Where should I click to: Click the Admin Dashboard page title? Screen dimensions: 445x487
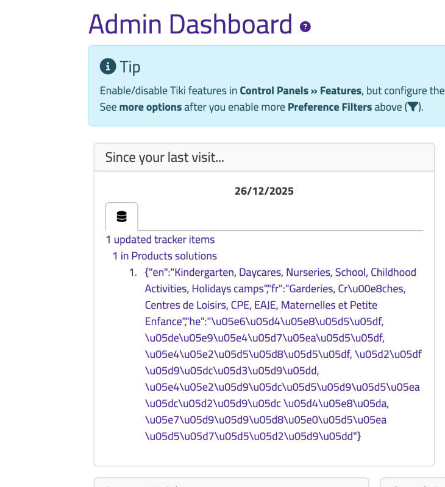coord(190,24)
